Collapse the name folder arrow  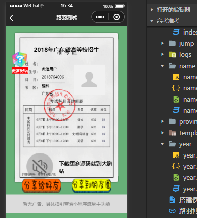(162, 66)
